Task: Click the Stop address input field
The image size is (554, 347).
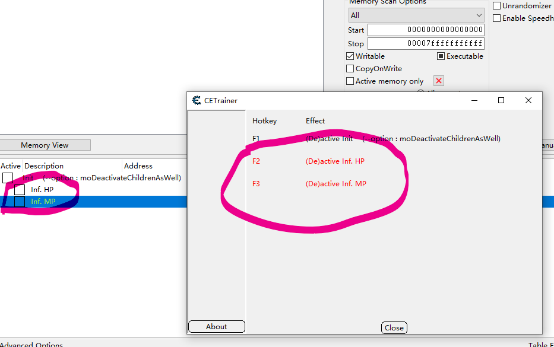Action: click(x=425, y=43)
